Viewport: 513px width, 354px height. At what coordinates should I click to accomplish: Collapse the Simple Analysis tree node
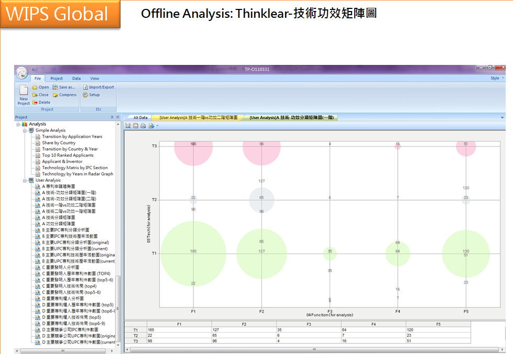25,130
